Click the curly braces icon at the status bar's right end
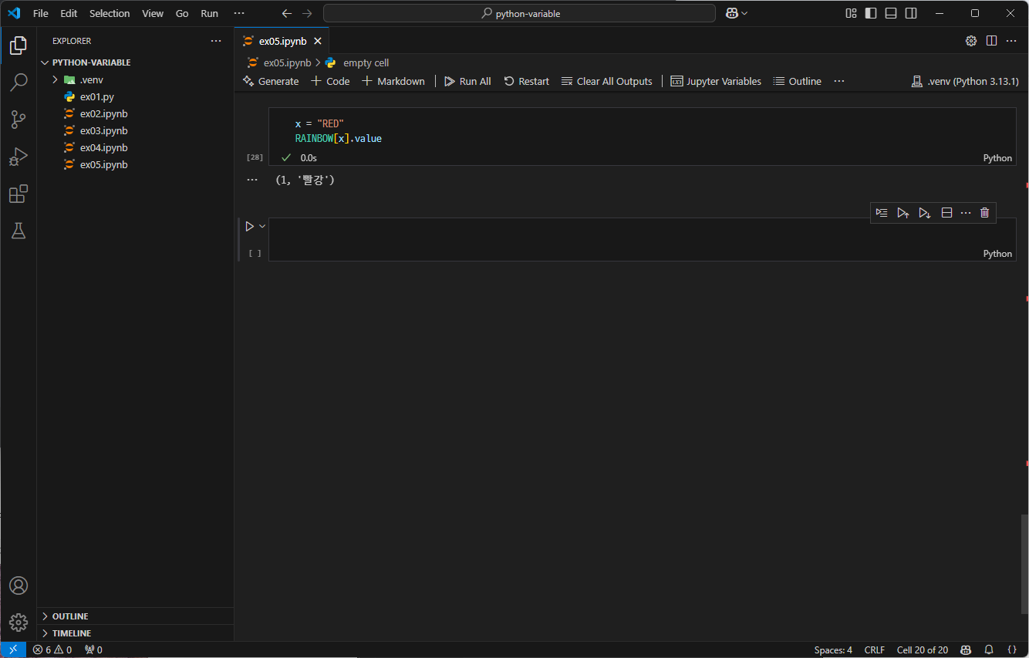 point(1012,650)
